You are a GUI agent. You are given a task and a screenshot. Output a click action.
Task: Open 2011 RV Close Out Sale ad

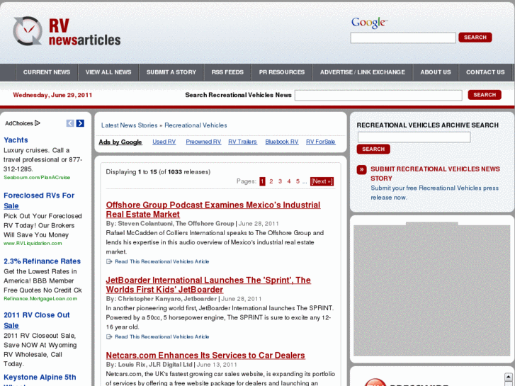click(x=36, y=320)
